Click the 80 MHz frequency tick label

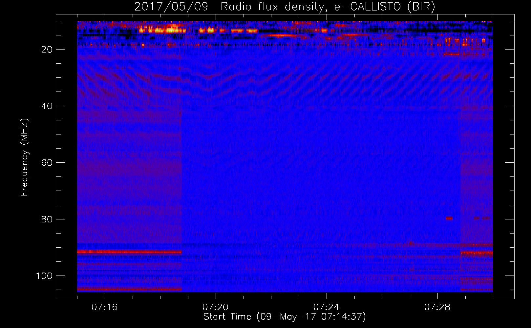(47, 219)
